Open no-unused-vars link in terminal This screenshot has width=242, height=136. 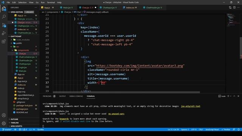(x=116, y=114)
